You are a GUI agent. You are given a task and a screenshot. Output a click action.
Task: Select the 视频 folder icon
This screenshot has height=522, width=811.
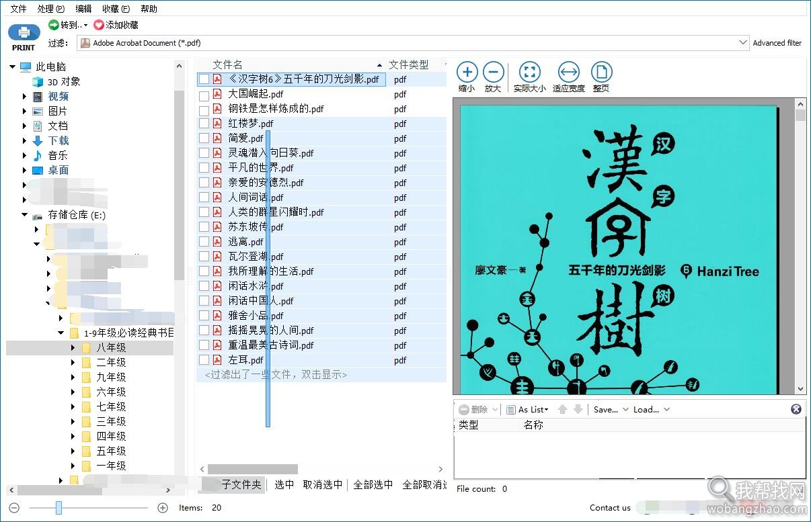(x=38, y=96)
